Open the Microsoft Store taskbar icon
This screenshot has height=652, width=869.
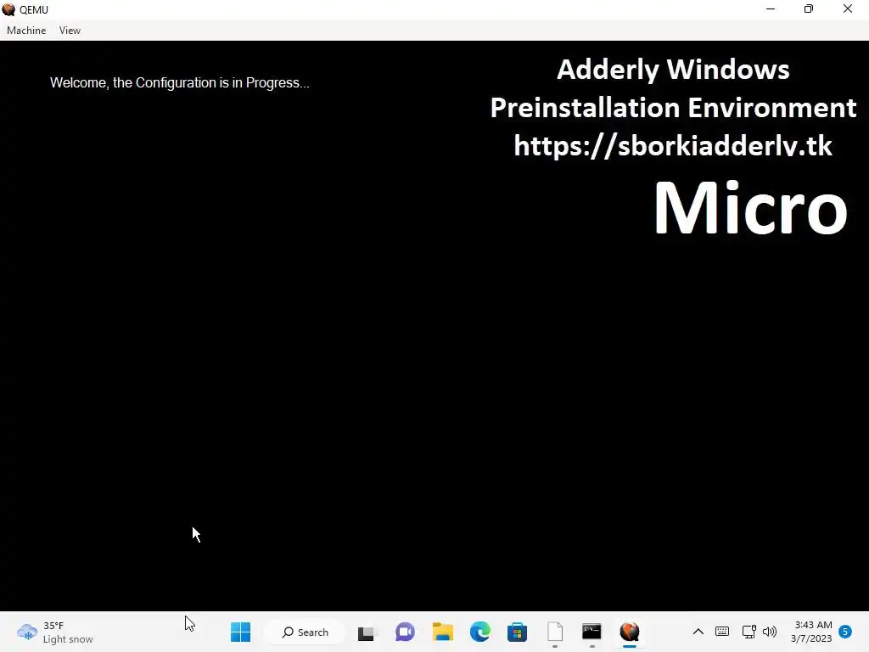pos(517,632)
